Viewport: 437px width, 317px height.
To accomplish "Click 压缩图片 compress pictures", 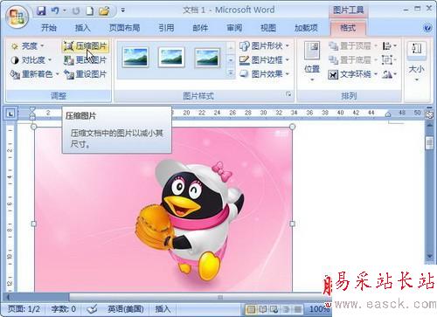I will click(86, 46).
